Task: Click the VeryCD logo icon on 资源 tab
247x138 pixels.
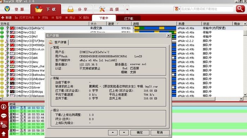Action: tap(7, 9)
